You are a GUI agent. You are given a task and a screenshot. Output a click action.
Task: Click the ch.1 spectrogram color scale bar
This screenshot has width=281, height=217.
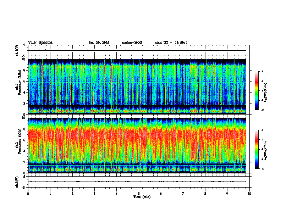pyautogui.click(x=257, y=91)
